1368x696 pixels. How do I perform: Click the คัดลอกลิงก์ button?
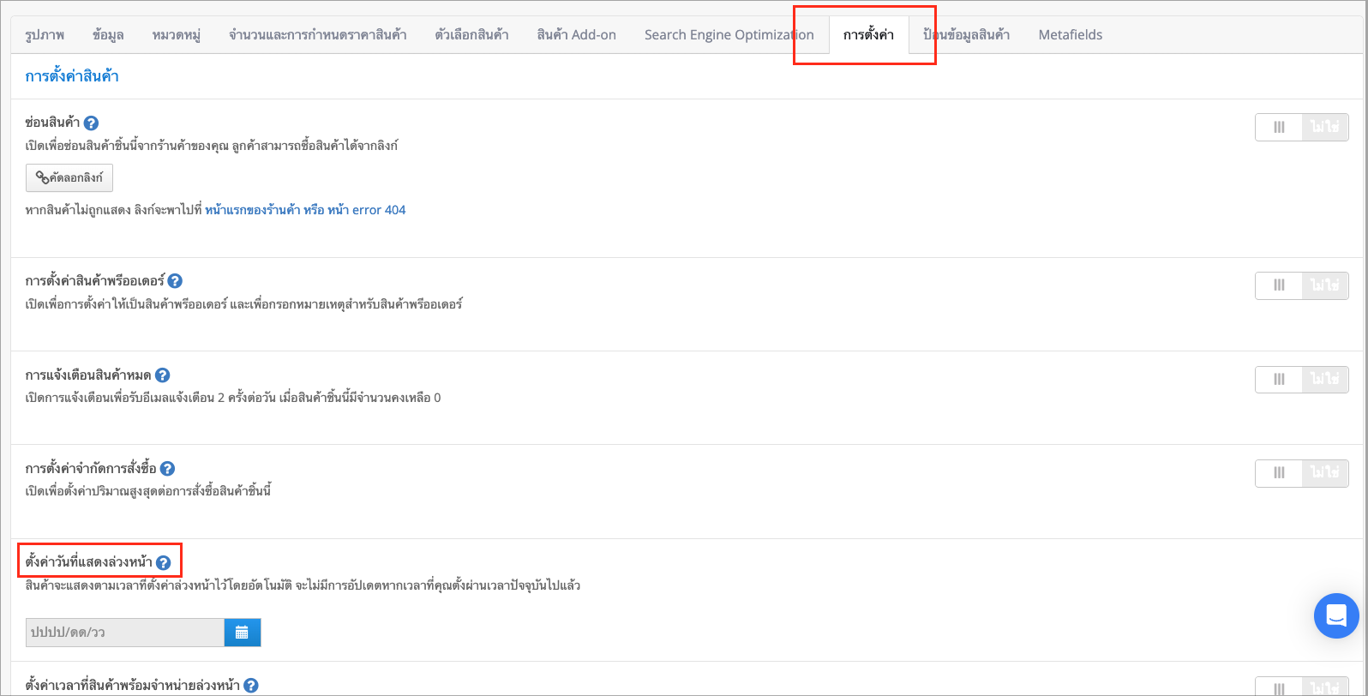tap(69, 177)
